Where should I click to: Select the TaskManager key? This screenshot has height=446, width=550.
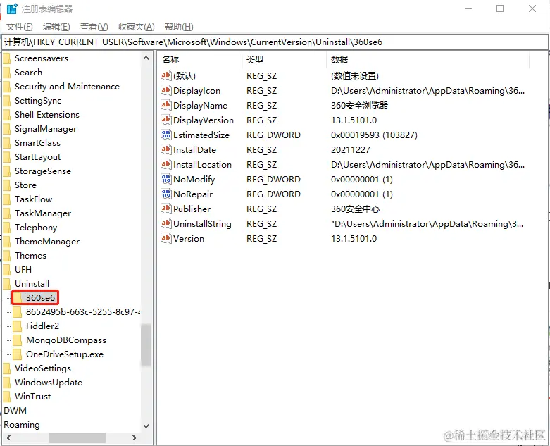[x=43, y=213]
